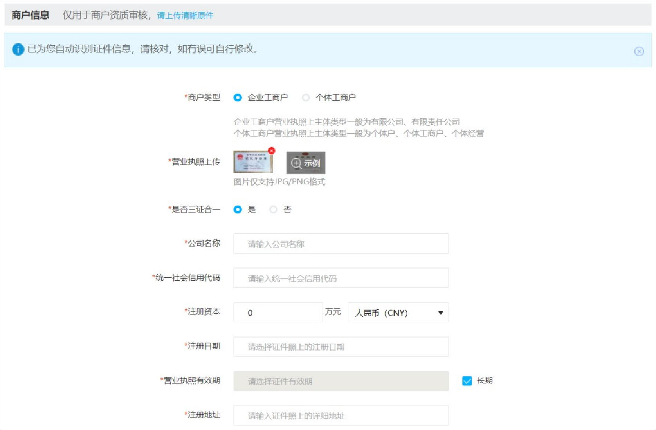Click the 请上传清晰原件 link

coord(185,15)
